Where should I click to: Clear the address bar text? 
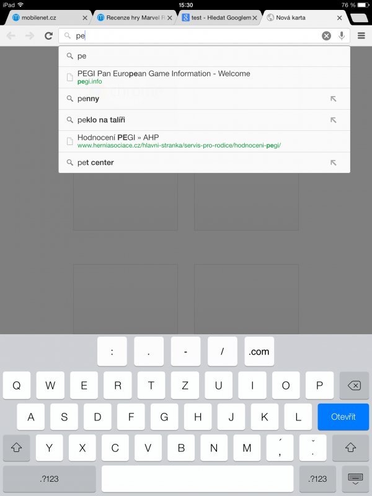[326, 36]
